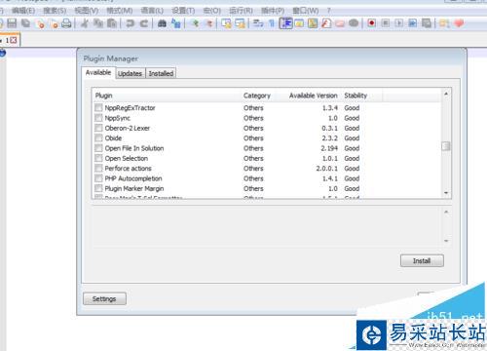Sort by the Category column header

(x=257, y=96)
